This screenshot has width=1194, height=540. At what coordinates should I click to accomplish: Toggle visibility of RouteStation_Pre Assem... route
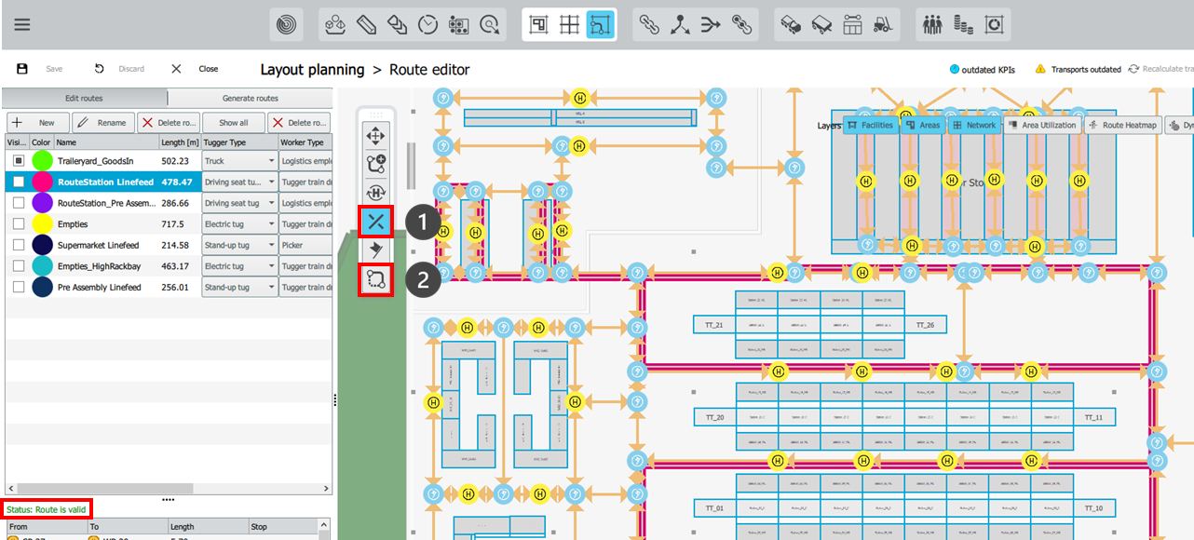point(18,203)
